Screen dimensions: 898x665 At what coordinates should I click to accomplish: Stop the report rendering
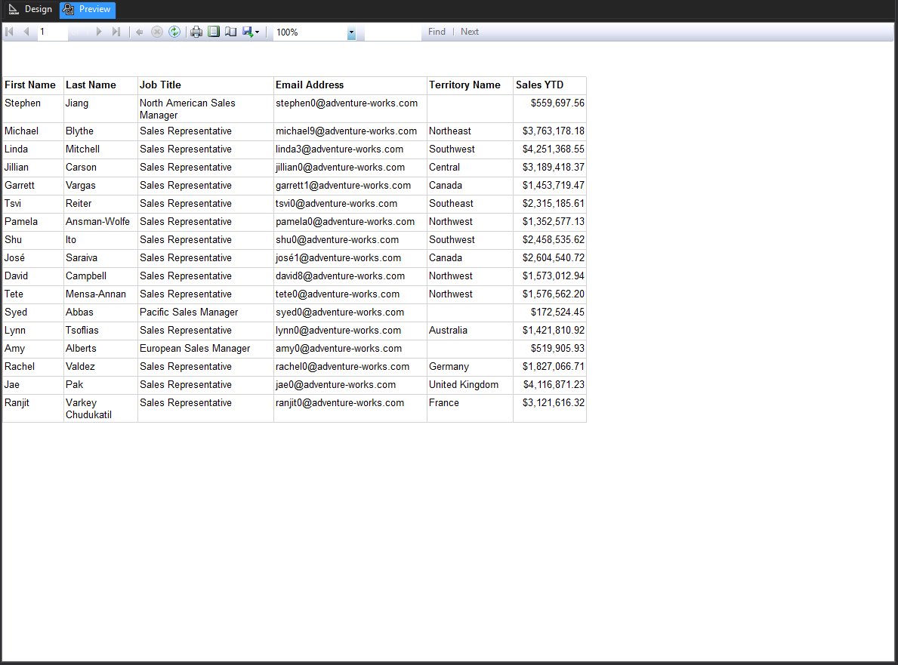tap(157, 32)
